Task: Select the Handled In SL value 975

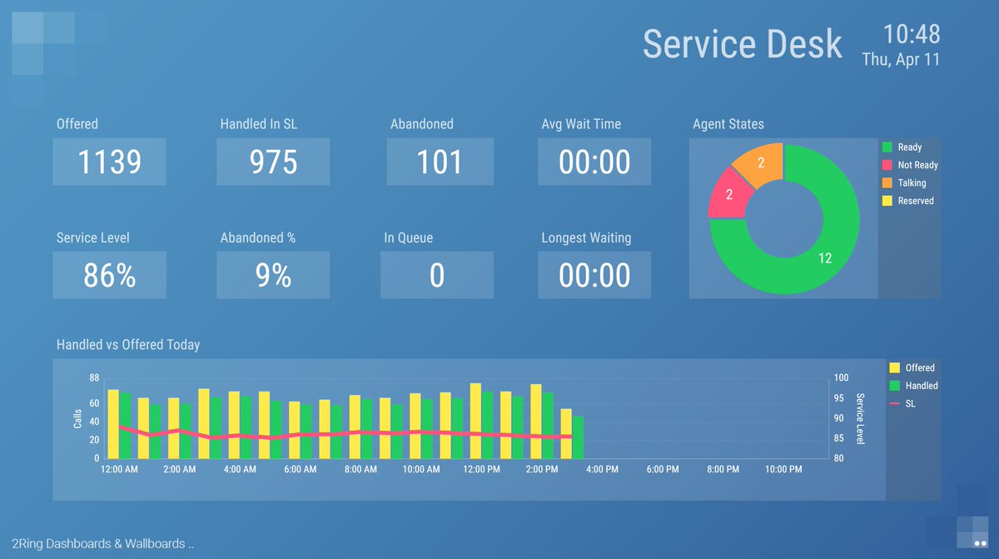Action: [273, 162]
